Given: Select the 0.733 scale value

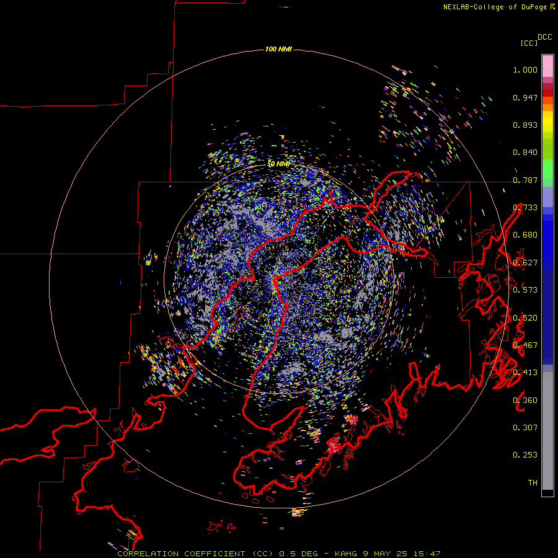Looking at the screenshot, I should click(x=525, y=208).
